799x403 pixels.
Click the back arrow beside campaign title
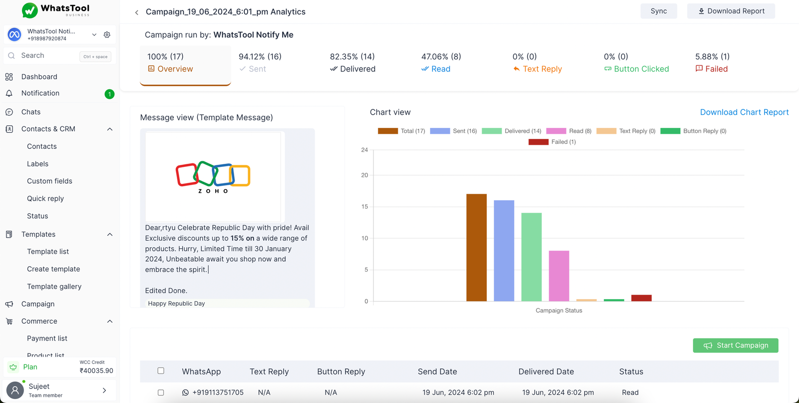(x=136, y=12)
